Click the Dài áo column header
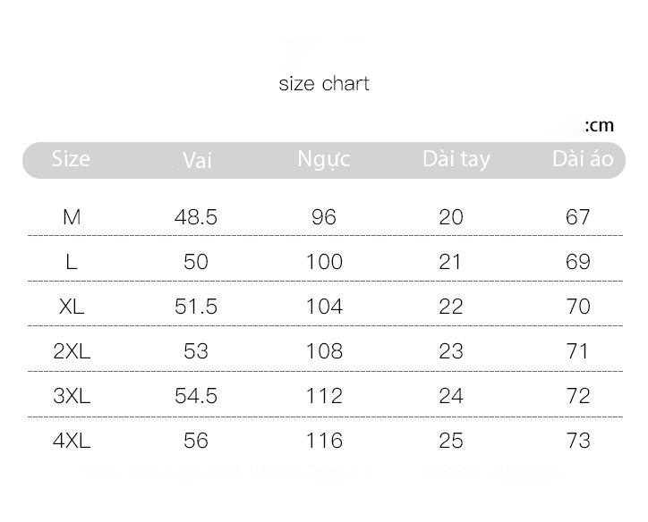The height and width of the screenshot is (522, 648). [x=584, y=159]
